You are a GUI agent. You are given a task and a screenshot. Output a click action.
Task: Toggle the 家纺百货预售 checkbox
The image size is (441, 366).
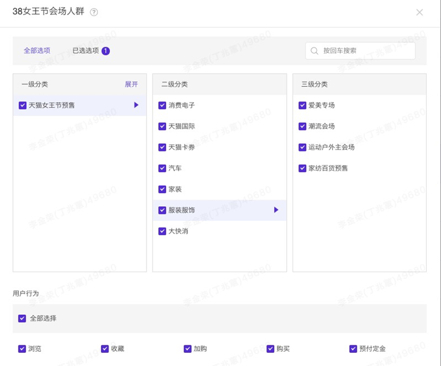[x=302, y=168]
